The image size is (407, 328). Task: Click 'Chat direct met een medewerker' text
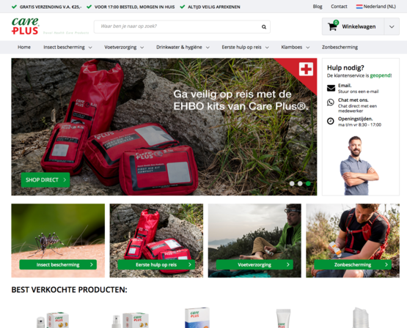(357, 108)
